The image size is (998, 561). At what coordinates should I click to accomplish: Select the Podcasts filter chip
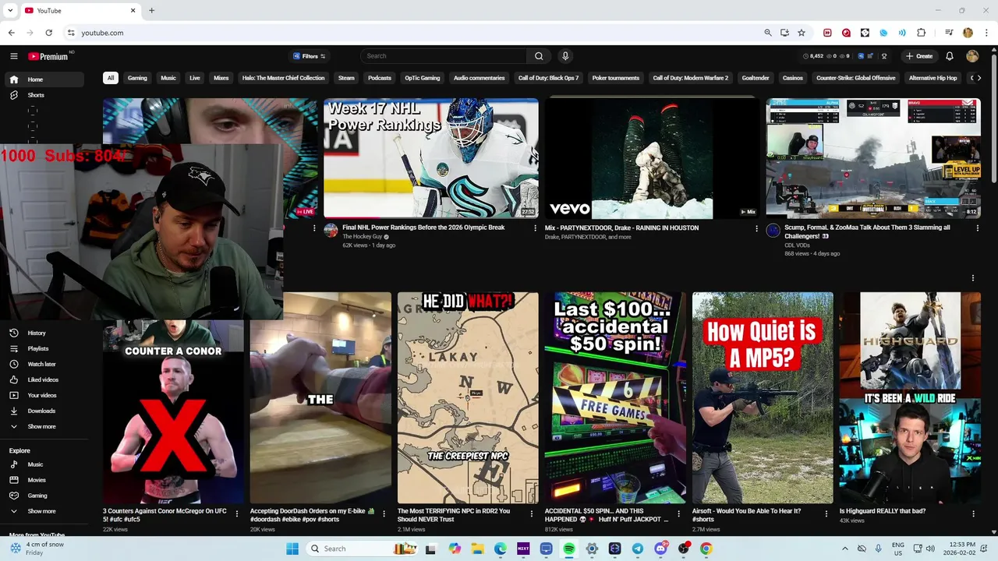tap(380, 78)
